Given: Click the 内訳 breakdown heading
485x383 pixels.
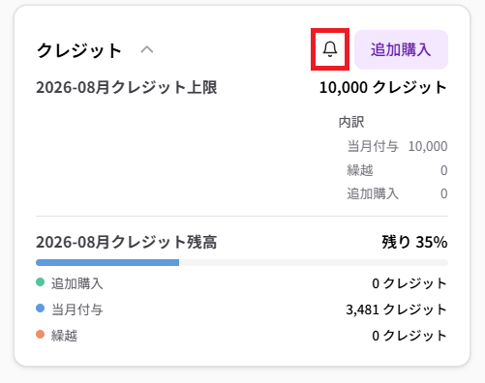Looking at the screenshot, I should 351,122.
